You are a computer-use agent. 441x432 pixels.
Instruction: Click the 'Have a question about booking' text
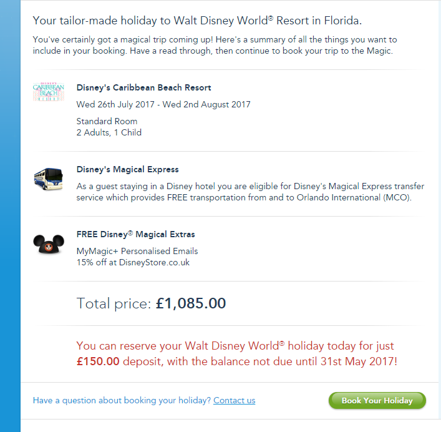click(x=122, y=400)
